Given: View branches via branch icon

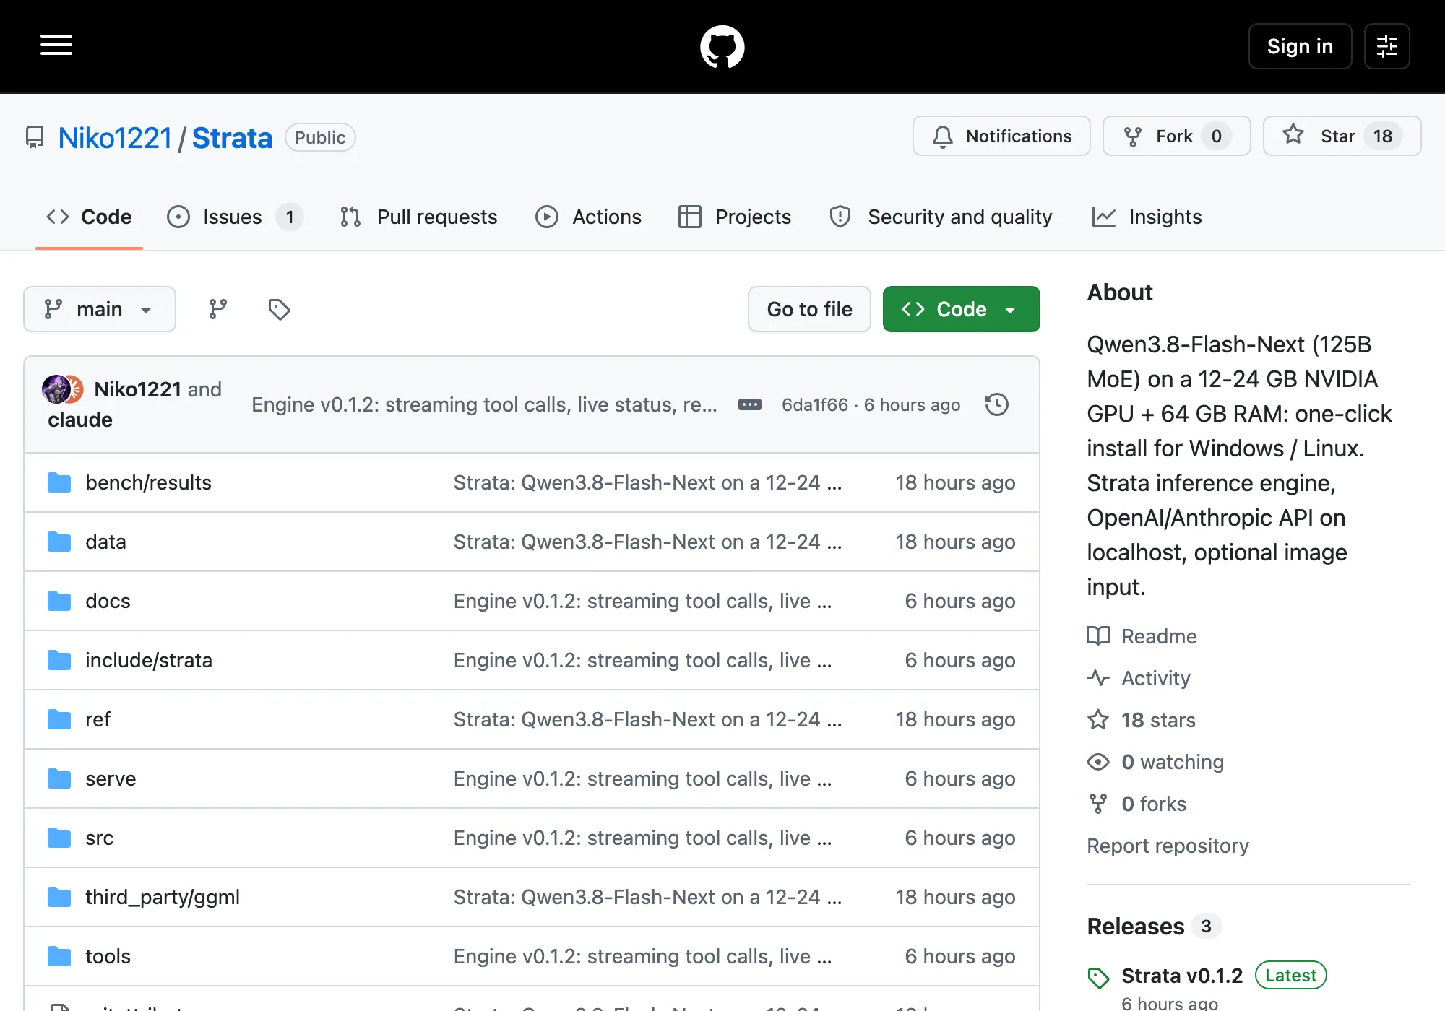Looking at the screenshot, I should (217, 309).
